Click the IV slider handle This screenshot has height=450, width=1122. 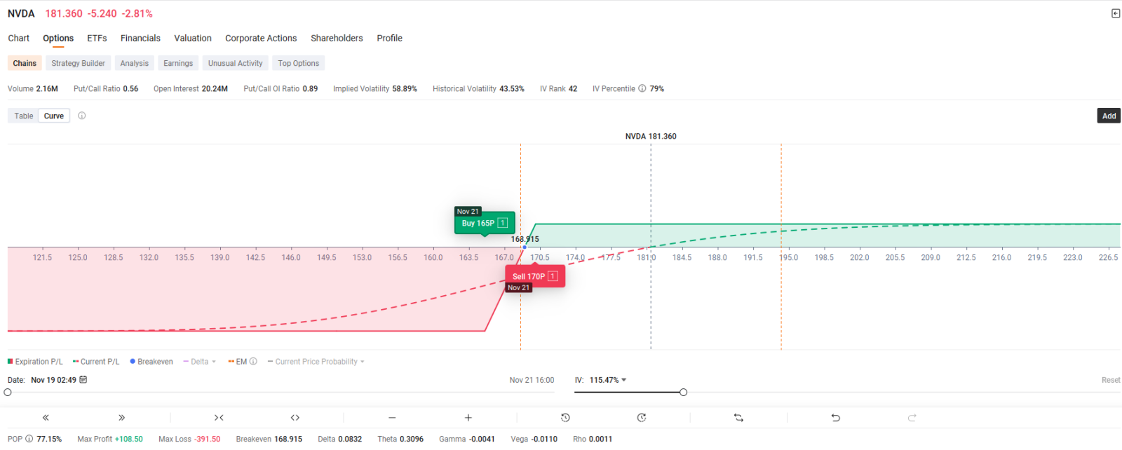(683, 393)
